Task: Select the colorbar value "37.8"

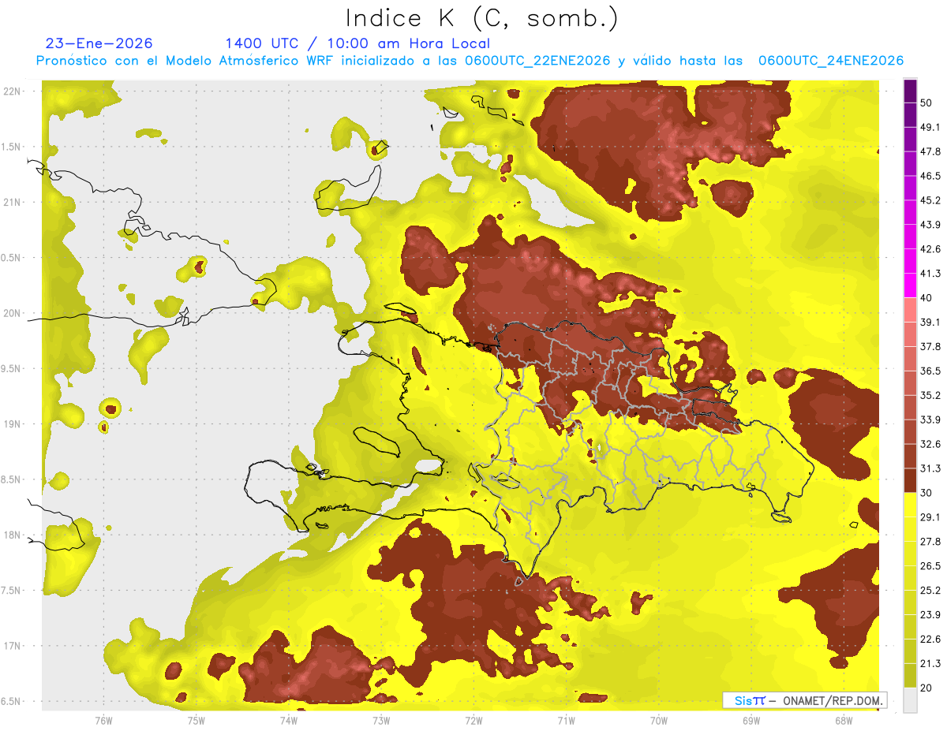Action: 930,346
